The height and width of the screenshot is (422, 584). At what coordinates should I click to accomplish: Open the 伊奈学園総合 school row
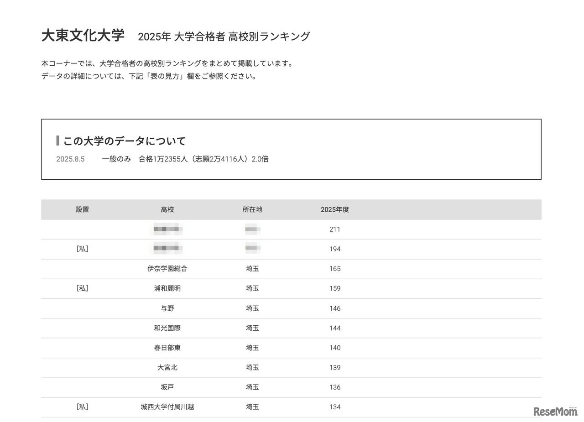pyautogui.click(x=167, y=269)
